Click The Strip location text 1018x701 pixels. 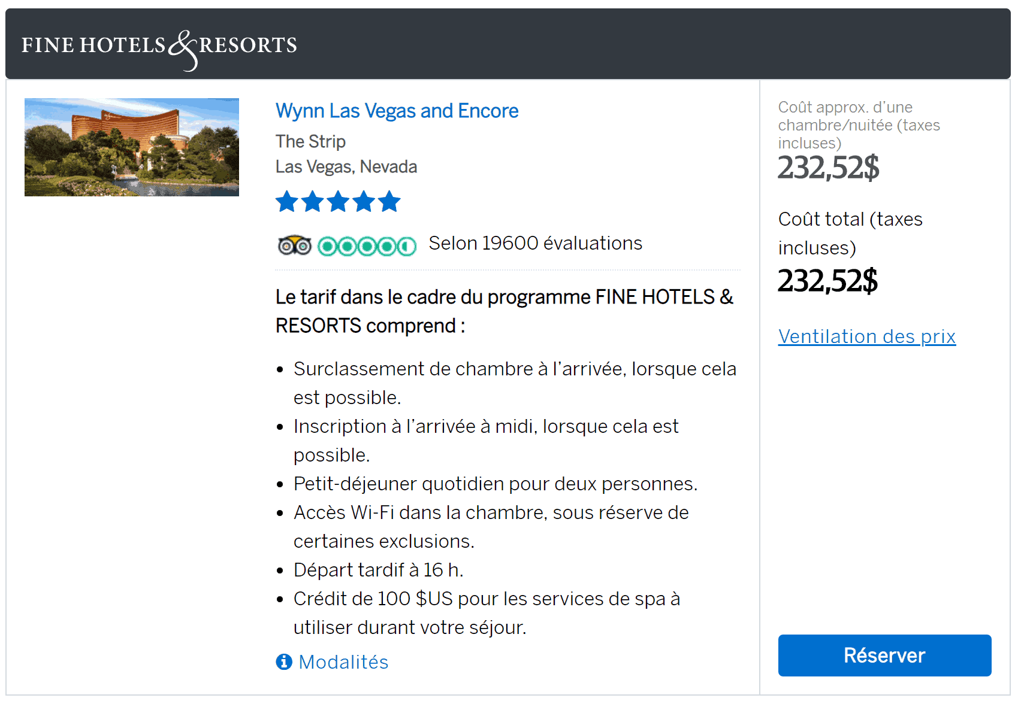pyautogui.click(x=310, y=142)
